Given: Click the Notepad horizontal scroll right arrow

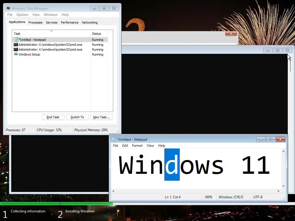Looking at the screenshot, I should click(279, 191).
